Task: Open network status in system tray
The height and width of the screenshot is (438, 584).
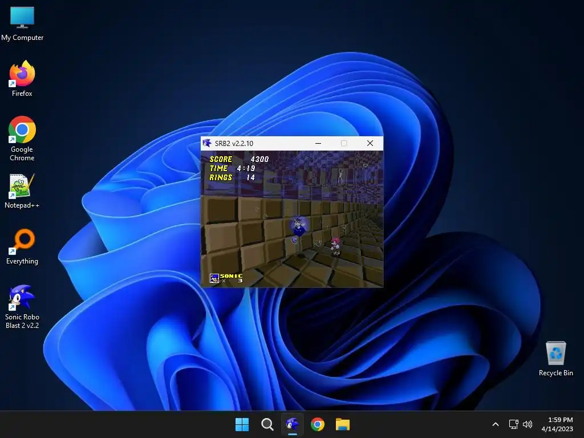Action: (514, 424)
